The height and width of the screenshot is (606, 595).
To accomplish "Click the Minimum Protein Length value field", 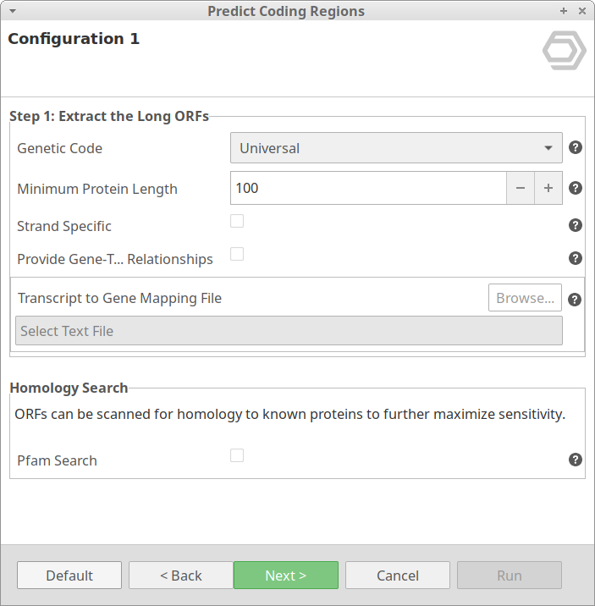I will [x=368, y=188].
